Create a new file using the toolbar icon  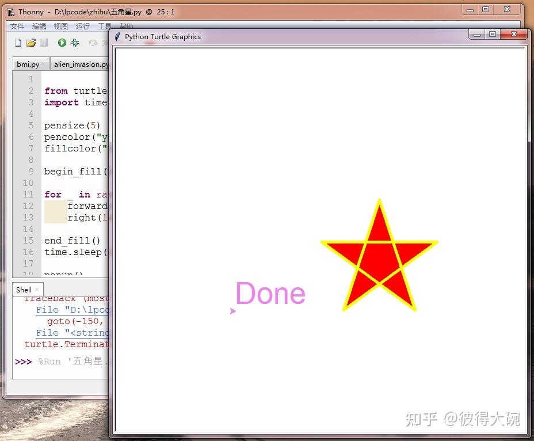tap(18, 42)
